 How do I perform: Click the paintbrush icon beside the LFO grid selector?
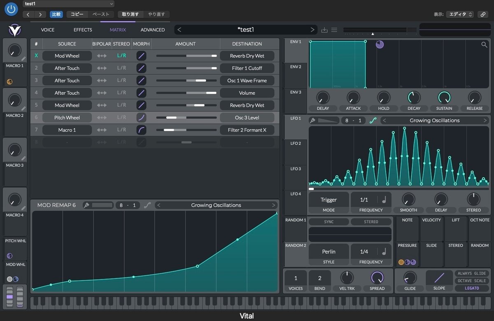(313, 120)
